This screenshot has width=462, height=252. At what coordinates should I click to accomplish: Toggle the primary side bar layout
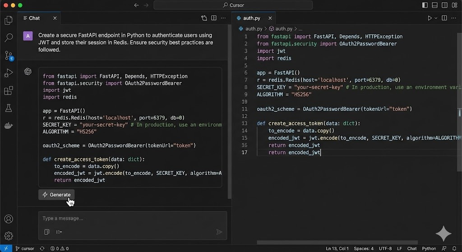coord(425,5)
